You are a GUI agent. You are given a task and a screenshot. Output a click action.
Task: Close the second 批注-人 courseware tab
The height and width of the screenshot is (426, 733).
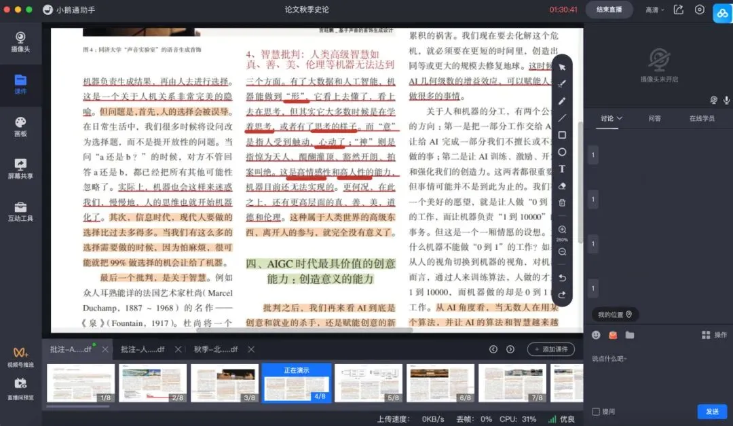[x=178, y=349]
